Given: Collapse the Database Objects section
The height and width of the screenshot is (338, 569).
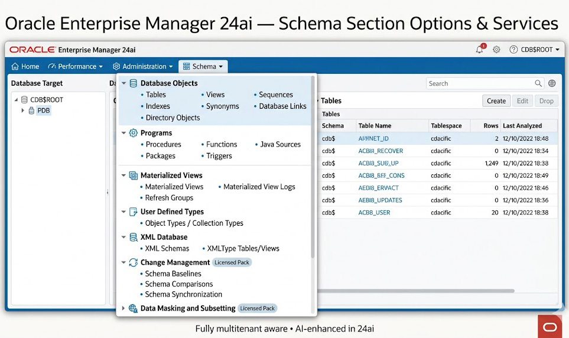Looking at the screenshot, I should point(123,83).
